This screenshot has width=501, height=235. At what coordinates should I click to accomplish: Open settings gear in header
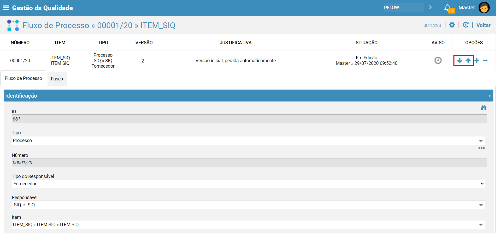(452, 25)
